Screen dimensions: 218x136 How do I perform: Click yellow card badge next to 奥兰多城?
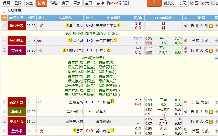[x=67, y=25]
